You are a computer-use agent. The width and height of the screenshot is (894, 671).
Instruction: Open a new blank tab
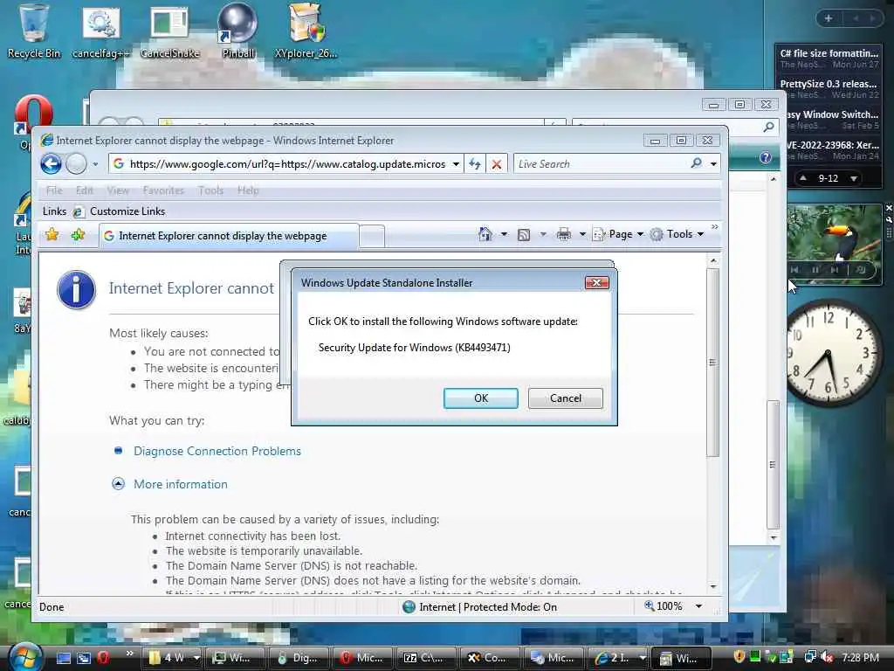tap(372, 236)
